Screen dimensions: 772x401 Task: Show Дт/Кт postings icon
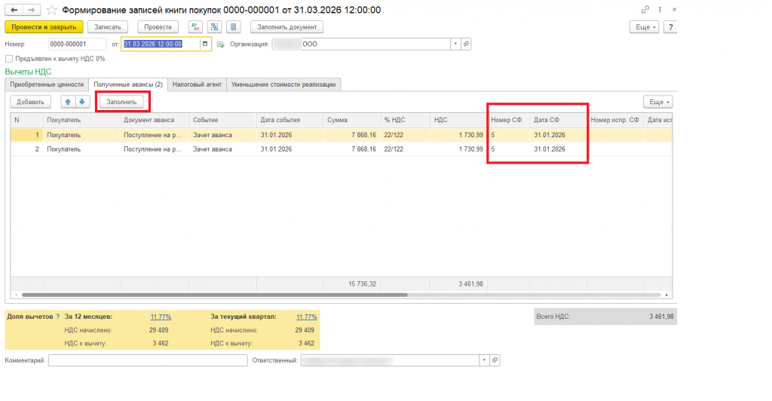coord(195,27)
